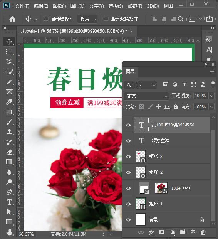Image resolution: width=218 pixels, height=239 pixels.
Task: Create a new layer group folder
Action: coord(183,232)
